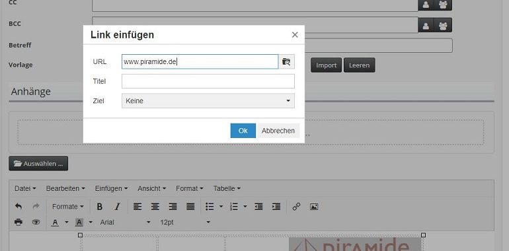509x251 pixels.
Task: Click the Leeren button
Action: [x=360, y=65]
